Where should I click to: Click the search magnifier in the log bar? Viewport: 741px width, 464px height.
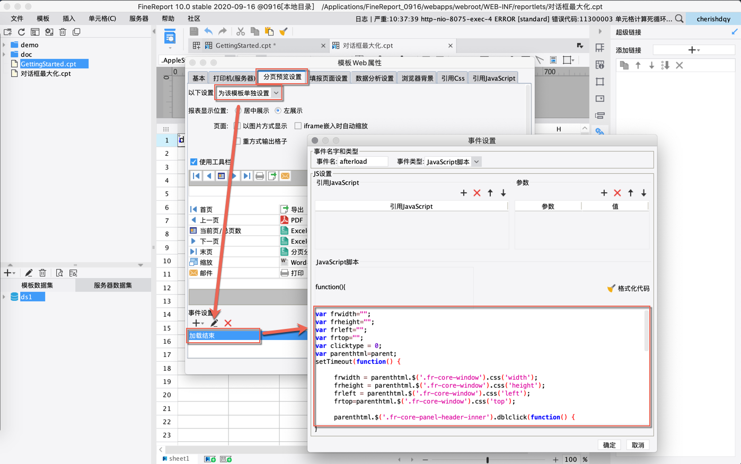(679, 19)
